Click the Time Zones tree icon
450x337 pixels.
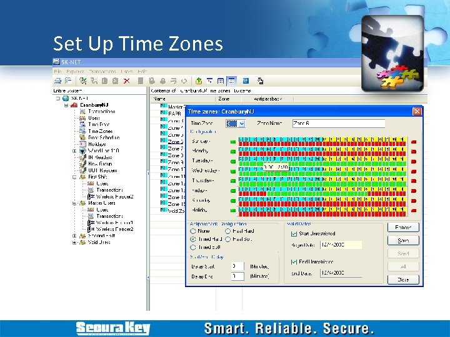point(82,131)
